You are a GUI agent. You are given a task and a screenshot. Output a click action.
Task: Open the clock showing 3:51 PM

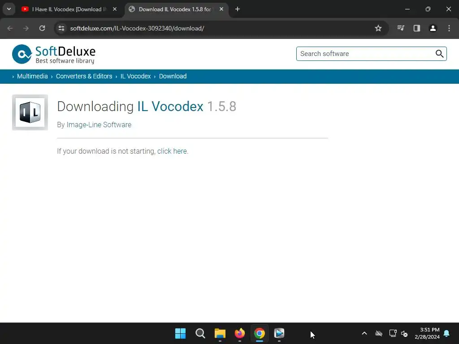point(427,333)
